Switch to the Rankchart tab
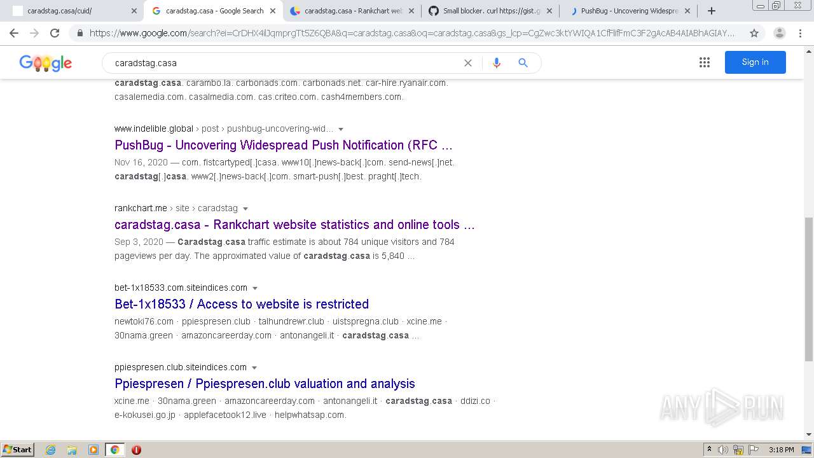Viewport: 814px width, 458px height. 353,11
